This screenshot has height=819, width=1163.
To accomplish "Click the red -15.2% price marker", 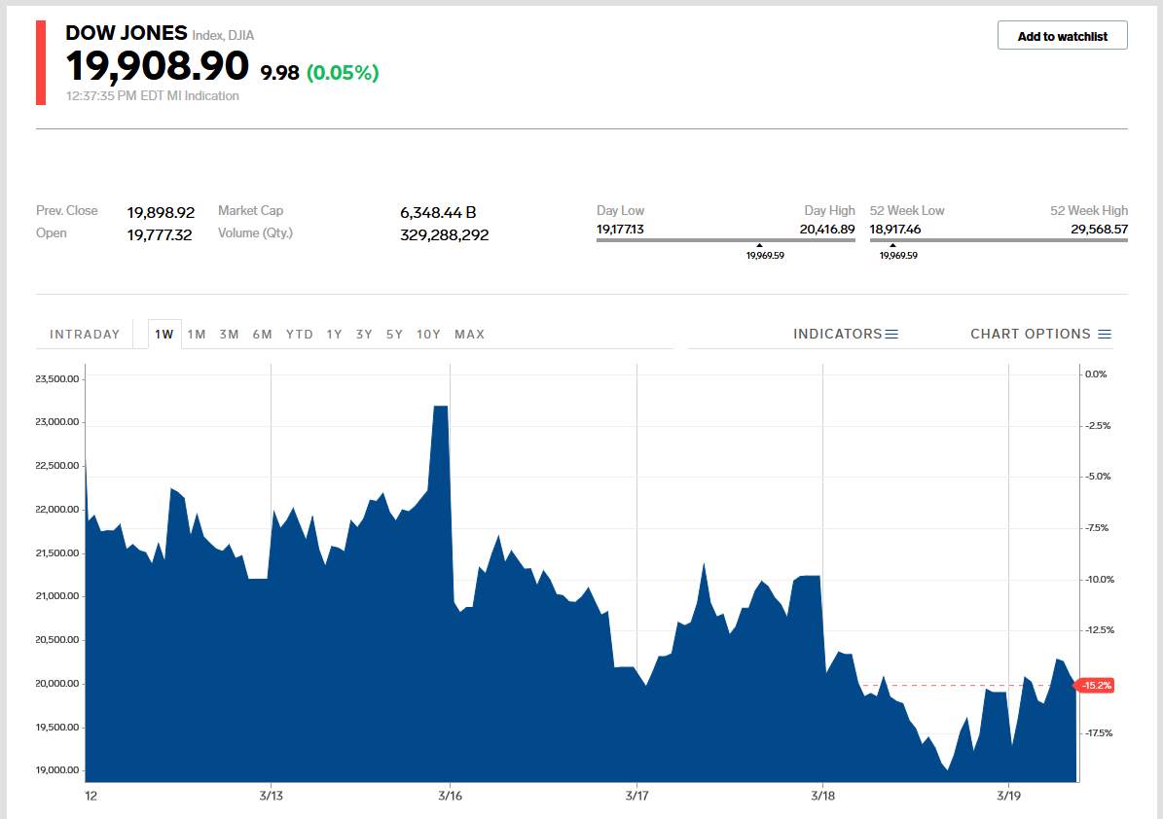I will (x=1096, y=686).
